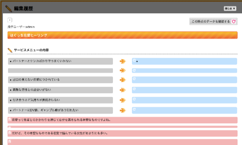The width and height of the screenshot is (242, 145).
Task: Click the deleted line 恋愛って他者とのかかわりを通じて
Action: (122, 120)
